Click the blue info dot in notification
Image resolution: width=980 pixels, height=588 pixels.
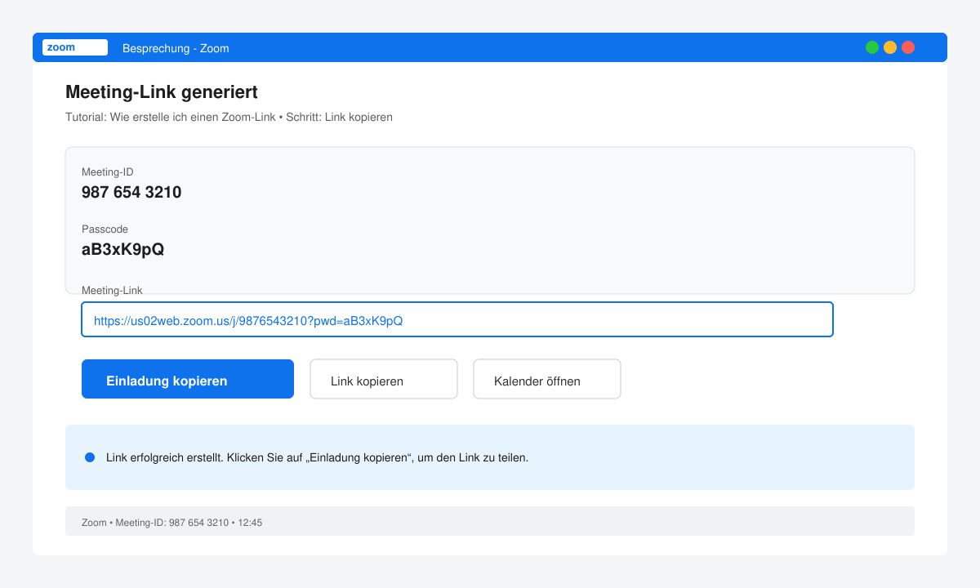[90, 457]
